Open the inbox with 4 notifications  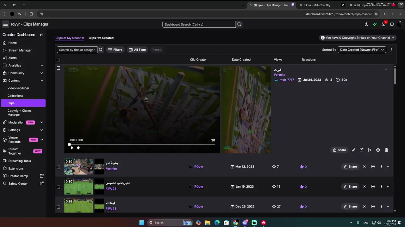pyautogui.click(x=383, y=24)
